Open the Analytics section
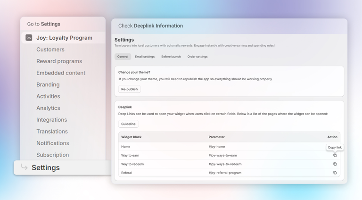 (x=48, y=108)
